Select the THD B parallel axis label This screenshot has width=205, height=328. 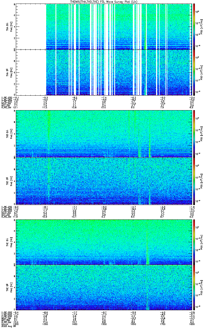coord(7,181)
